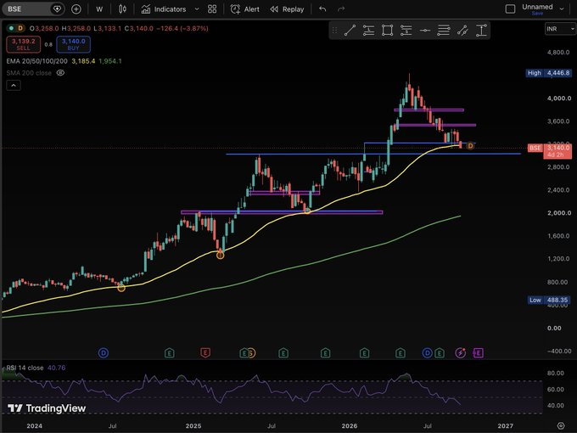Click the 2027 label on the time axis
Image resolution: width=577 pixels, height=433 pixels.
[505, 426]
